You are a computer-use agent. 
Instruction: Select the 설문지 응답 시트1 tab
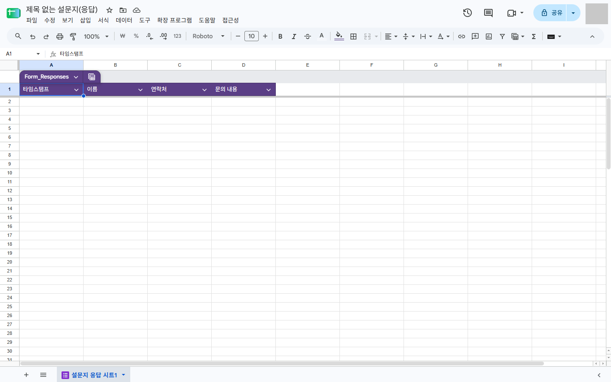(x=94, y=375)
